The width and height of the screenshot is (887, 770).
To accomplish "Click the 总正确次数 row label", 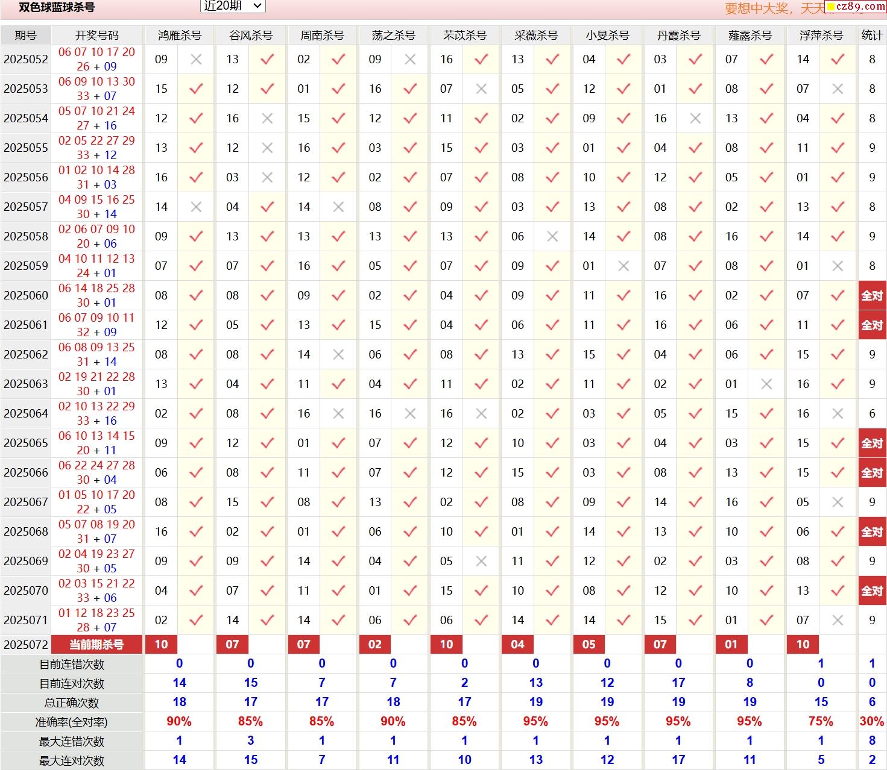I will click(x=72, y=703).
